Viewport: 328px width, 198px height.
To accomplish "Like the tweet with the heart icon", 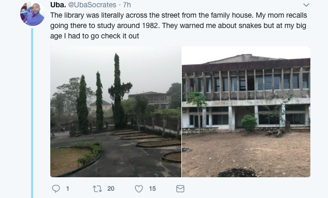I will (139, 189).
